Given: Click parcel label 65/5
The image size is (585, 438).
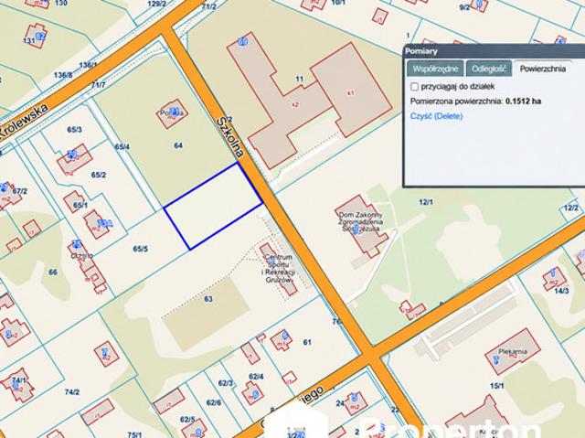Looking at the screenshot, I should click(141, 249).
